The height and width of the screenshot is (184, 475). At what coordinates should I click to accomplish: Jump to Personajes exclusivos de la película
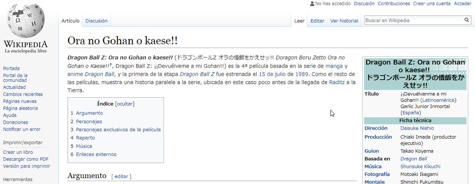pyautogui.click(x=116, y=130)
